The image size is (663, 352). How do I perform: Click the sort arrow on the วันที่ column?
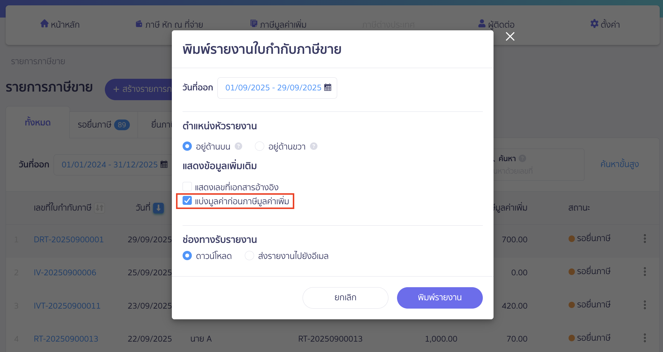[158, 208]
